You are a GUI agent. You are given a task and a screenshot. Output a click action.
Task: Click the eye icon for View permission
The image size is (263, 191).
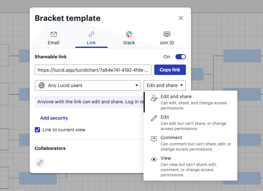154,159
